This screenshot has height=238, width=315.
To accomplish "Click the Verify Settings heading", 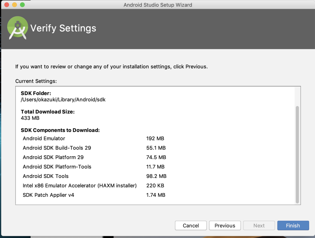I will click(x=63, y=28).
